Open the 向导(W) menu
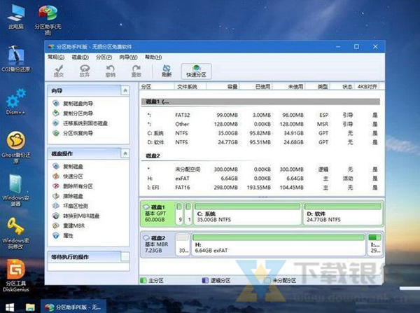The width and height of the screenshot is (420, 313). tap(128, 57)
